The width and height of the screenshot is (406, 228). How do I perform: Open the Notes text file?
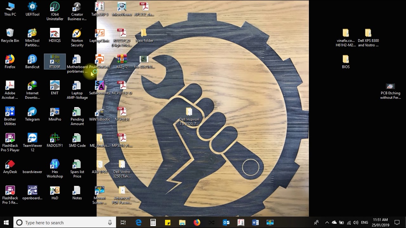point(77,193)
